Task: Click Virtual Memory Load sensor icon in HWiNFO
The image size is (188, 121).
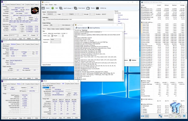Action: coord(142,12)
